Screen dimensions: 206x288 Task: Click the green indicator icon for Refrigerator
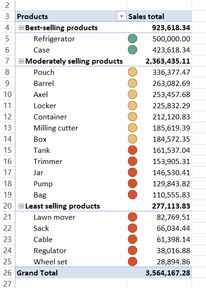click(133, 39)
